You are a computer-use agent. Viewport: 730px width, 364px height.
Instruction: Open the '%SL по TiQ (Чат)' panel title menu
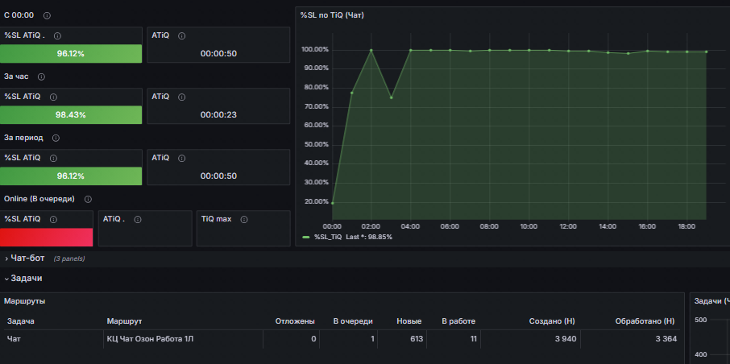point(332,15)
